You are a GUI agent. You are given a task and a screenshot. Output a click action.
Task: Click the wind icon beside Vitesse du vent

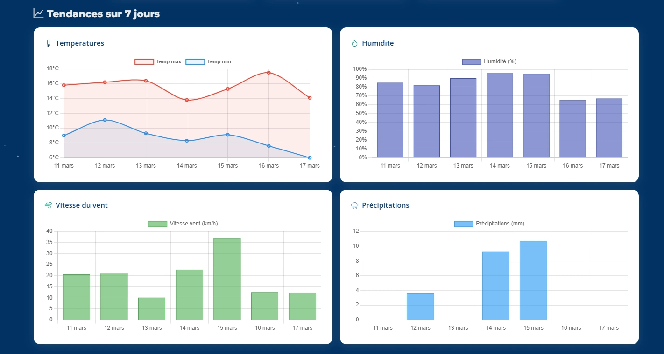[x=48, y=205]
